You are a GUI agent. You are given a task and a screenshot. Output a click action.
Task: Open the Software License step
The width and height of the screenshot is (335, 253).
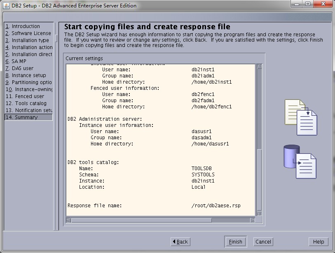[28, 33]
